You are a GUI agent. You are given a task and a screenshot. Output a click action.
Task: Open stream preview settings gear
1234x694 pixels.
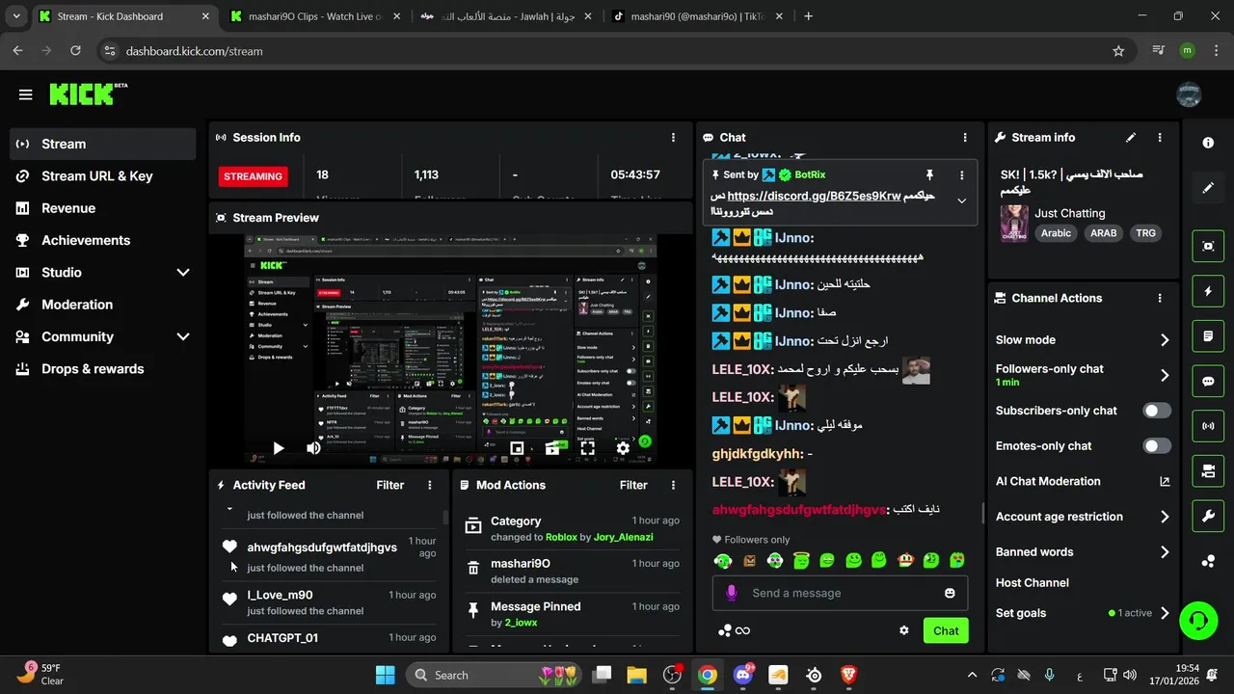pos(623,448)
